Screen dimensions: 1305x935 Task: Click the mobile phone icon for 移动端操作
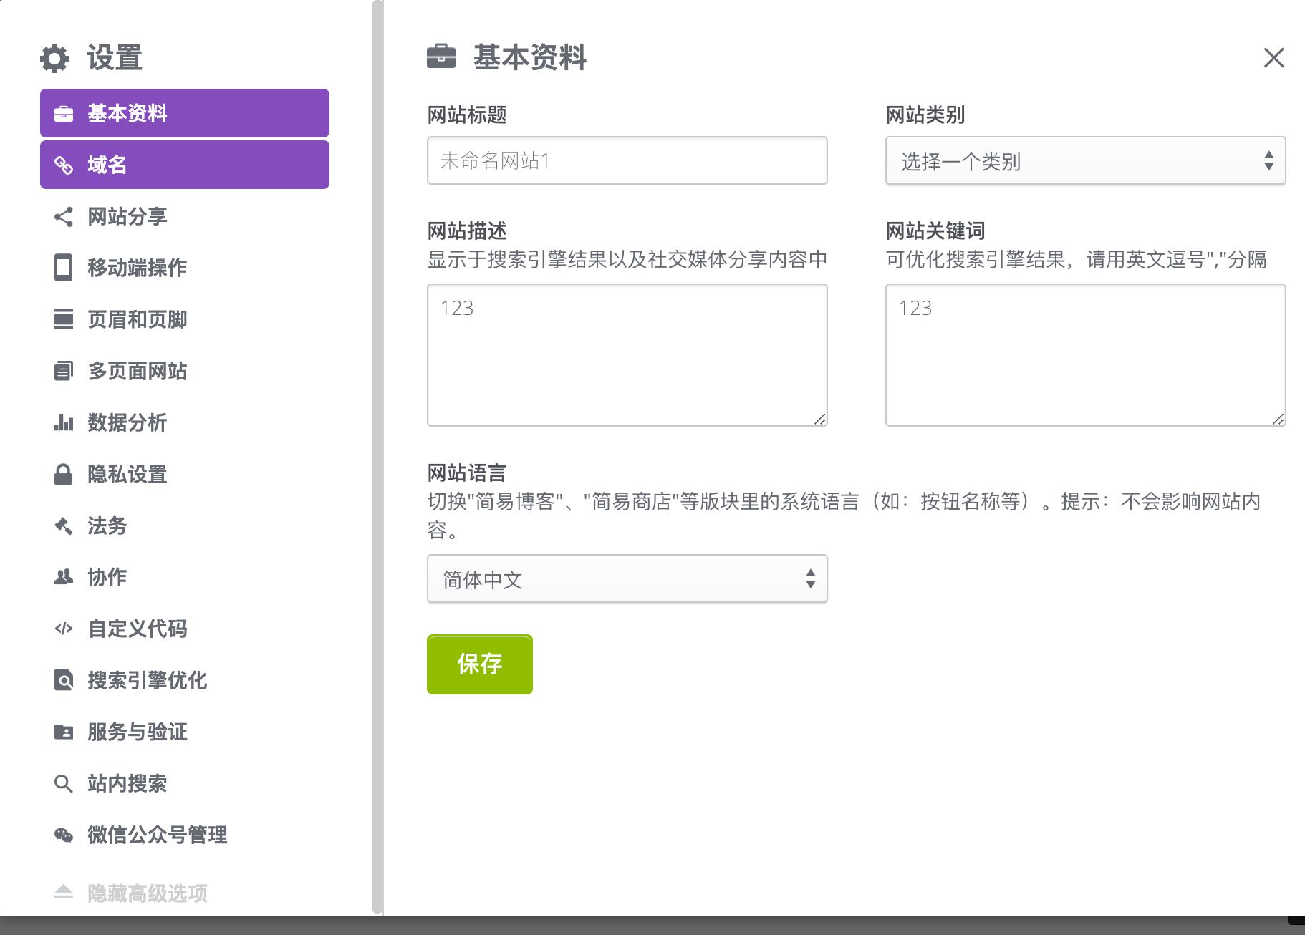click(x=64, y=268)
